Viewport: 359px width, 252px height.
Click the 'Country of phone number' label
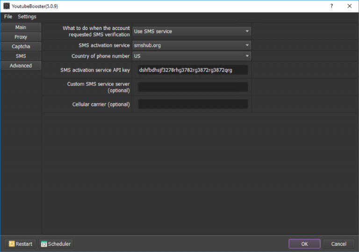click(x=101, y=56)
